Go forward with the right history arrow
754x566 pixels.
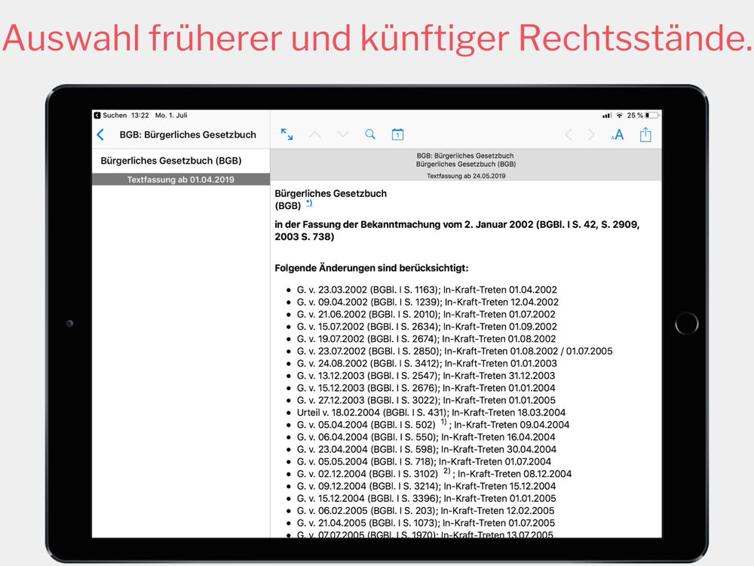coord(591,135)
